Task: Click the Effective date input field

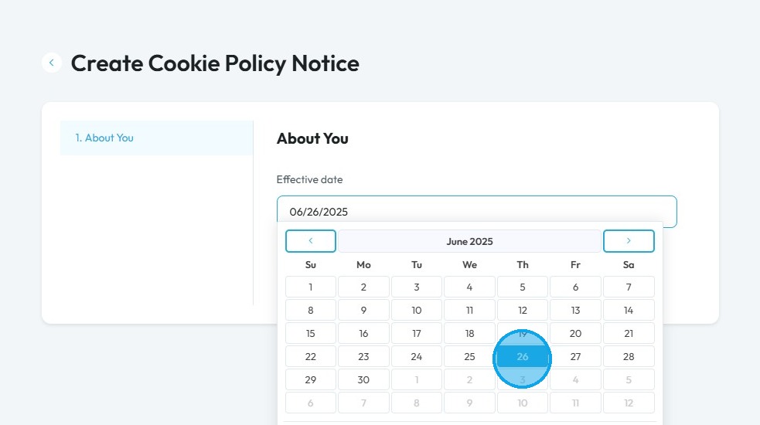Action: coord(476,212)
